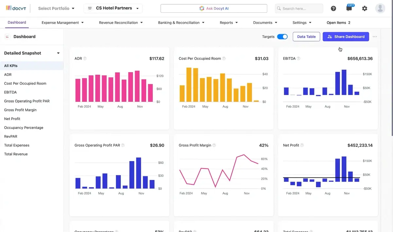
Task: Click the Share Dashboard button
Action: [346, 37]
